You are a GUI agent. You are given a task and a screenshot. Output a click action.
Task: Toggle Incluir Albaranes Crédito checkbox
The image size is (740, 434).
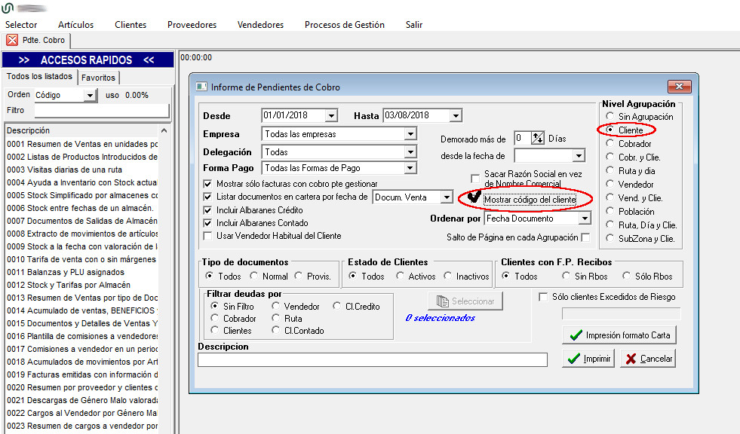(x=208, y=210)
